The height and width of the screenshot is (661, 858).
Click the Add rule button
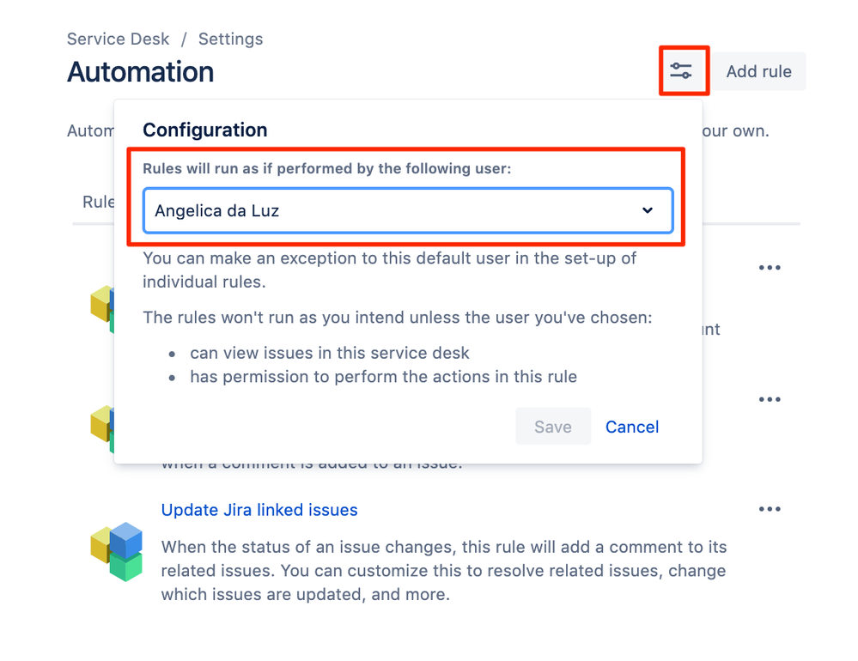click(758, 71)
